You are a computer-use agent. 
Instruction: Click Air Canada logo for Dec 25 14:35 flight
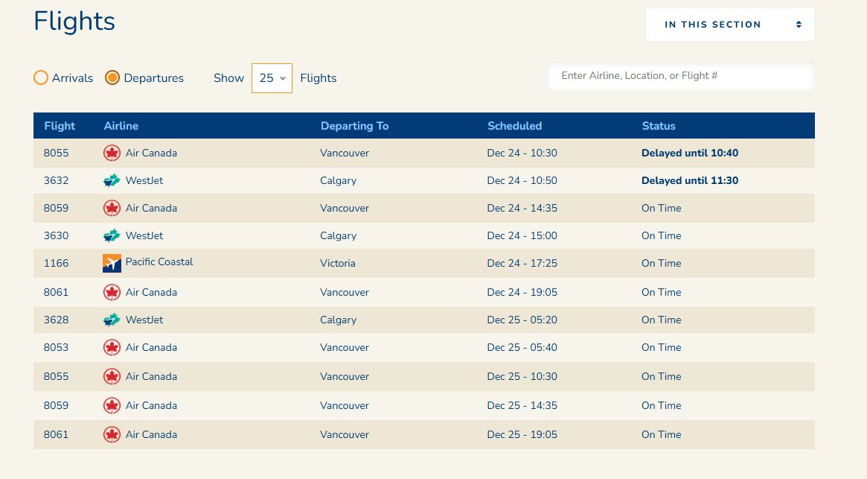(x=112, y=405)
